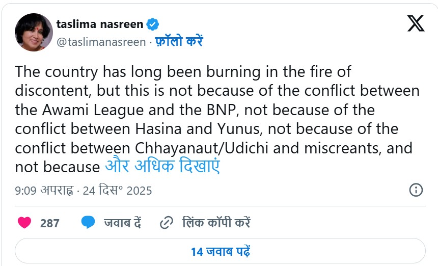Viewport: 438px width, 266px height.
Task: Follow the account via फ़ॉलो करें
Action: coord(179,42)
